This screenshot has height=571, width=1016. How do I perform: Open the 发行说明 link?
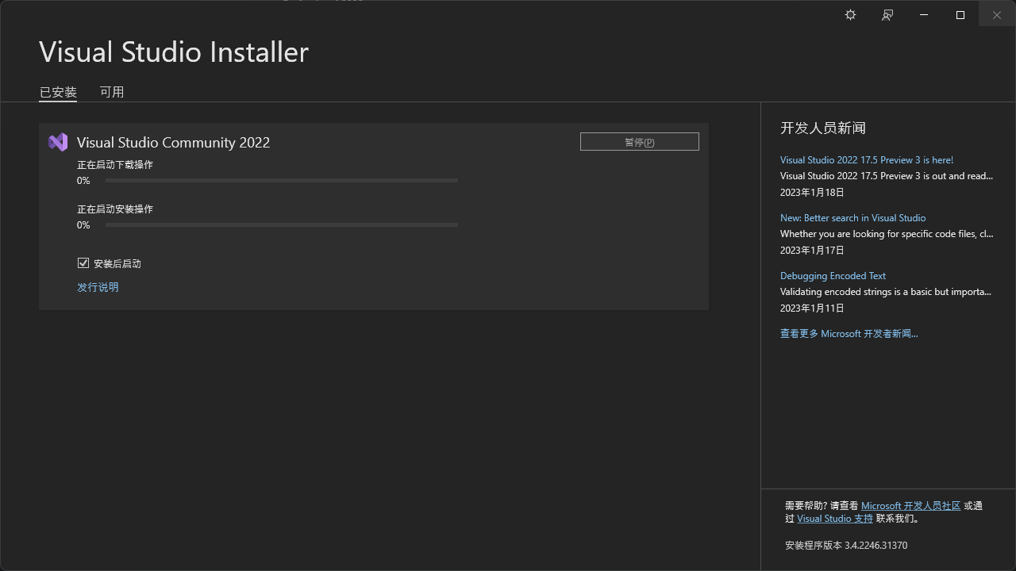point(98,287)
